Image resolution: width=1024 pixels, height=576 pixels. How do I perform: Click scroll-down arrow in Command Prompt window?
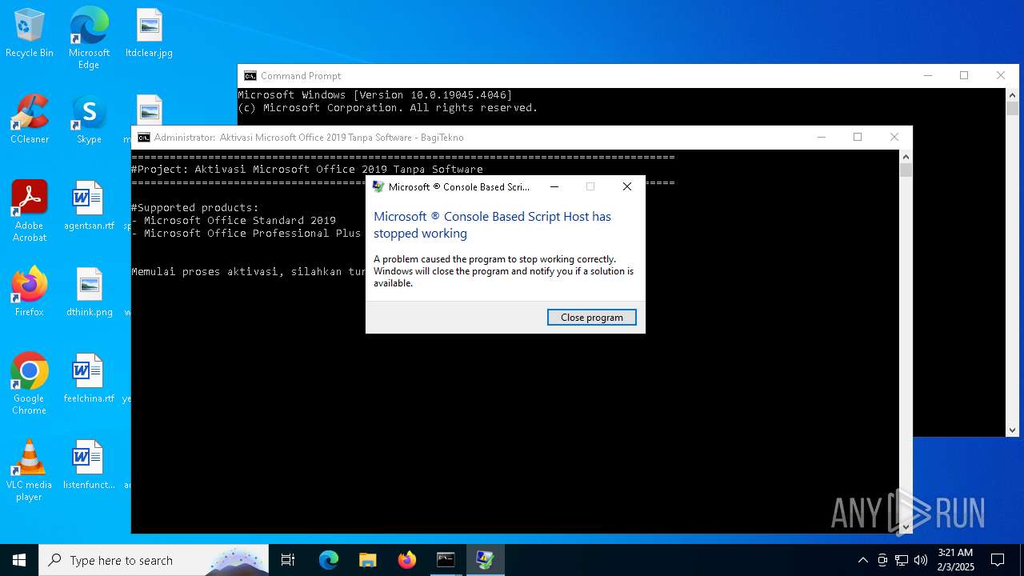coord(1012,430)
